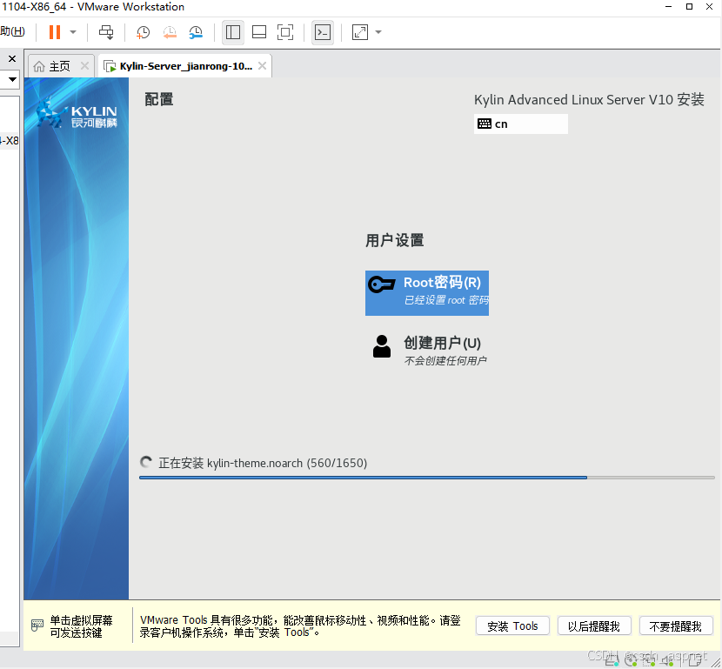Click the 用户设置 section heading
Viewport: 722px width, 669px height.
tap(395, 240)
